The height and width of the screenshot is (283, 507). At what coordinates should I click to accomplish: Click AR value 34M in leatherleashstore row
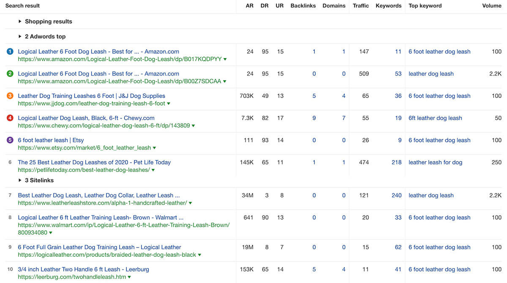point(248,195)
